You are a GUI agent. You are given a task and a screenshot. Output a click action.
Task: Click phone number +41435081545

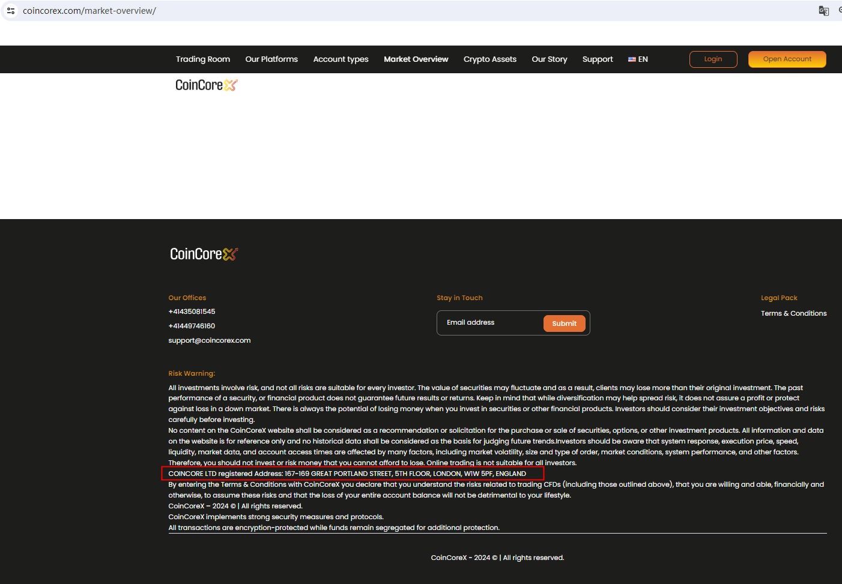(x=192, y=312)
